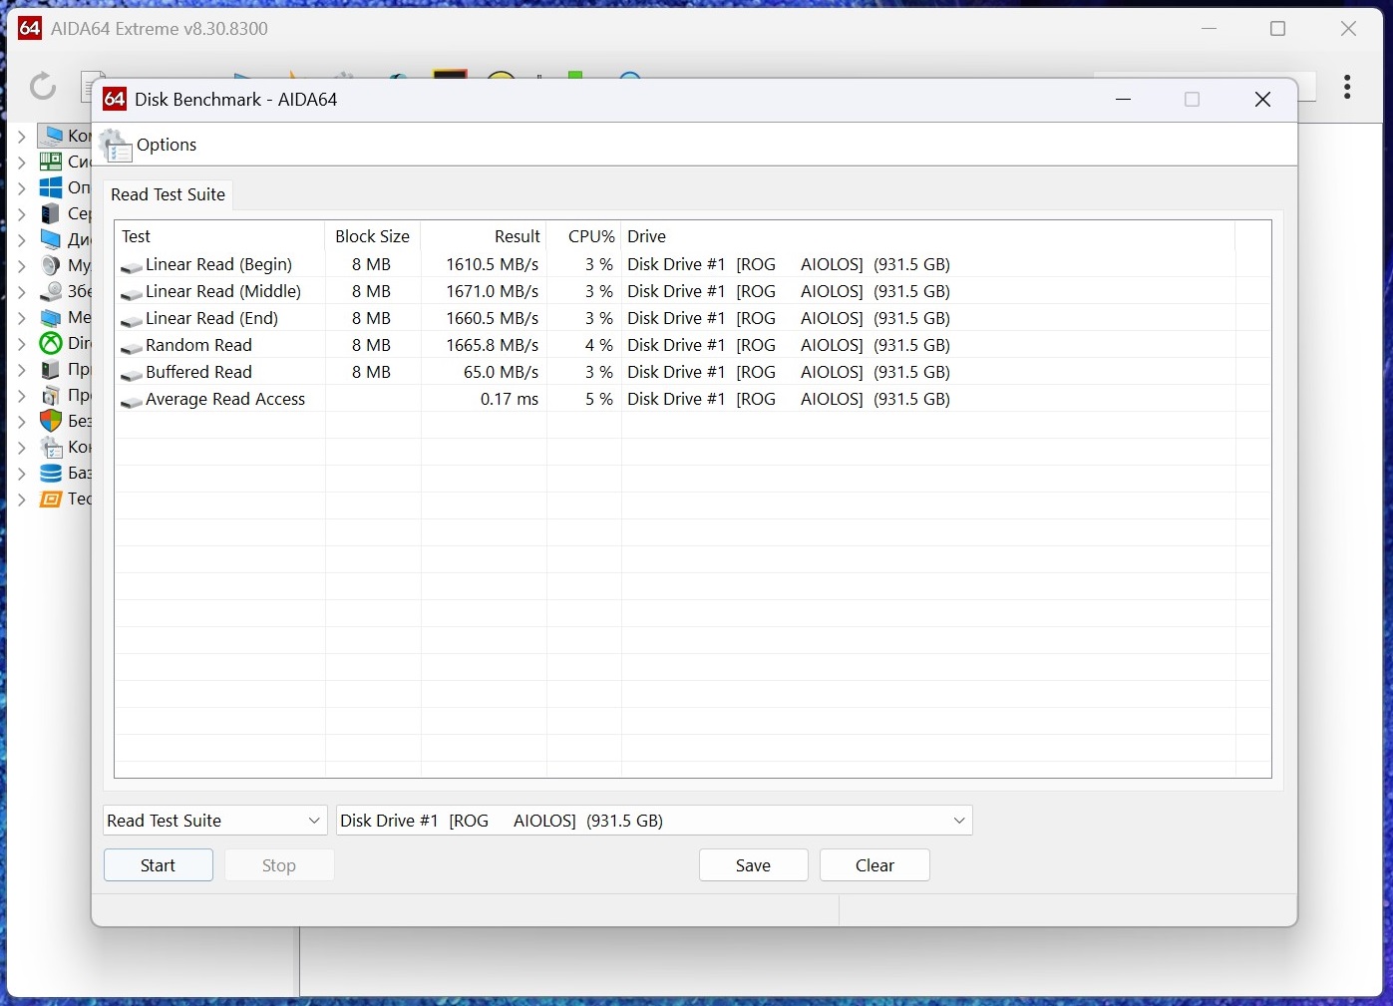Open the Disk Drive #1 selection dropdown
This screenshot has height=1006, width=1393.
pos(654,821)
